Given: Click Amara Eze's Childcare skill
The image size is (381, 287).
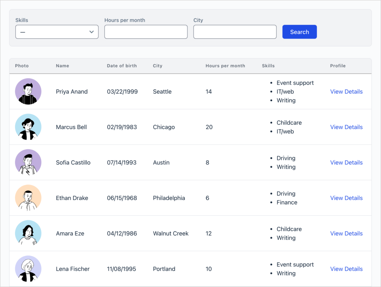Looking at the screenshot, I should (x=289, y=229).
